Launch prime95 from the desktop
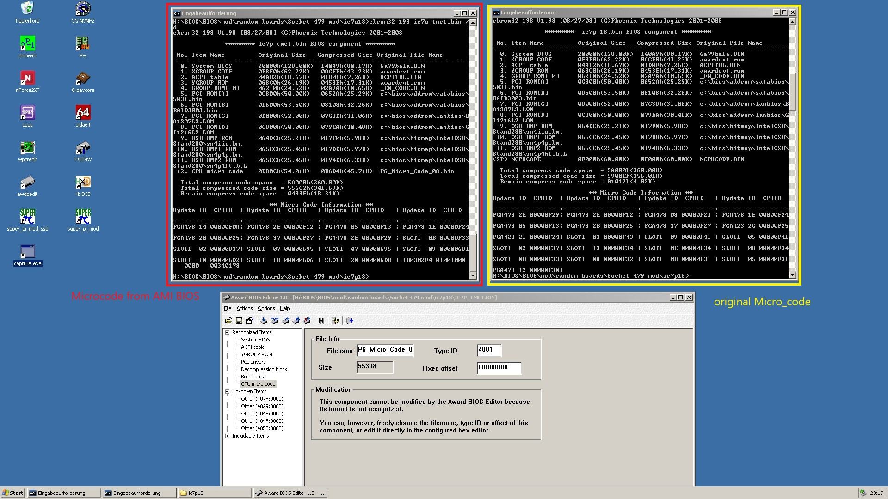The image size is (888, 499). (27, 47)
